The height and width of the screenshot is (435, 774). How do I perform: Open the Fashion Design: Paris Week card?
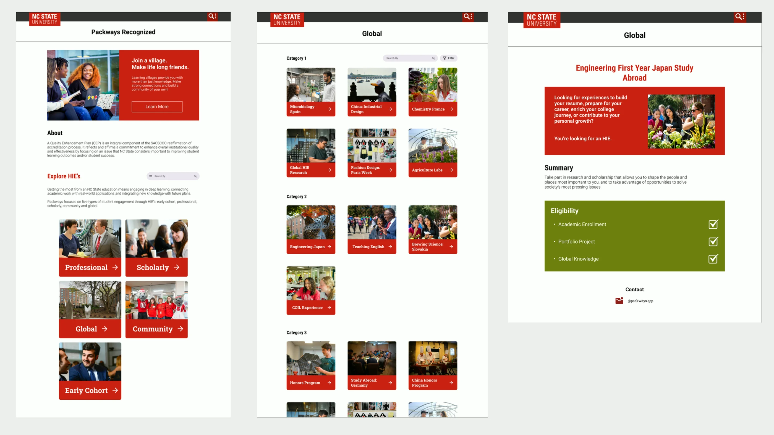coord(372,153)
